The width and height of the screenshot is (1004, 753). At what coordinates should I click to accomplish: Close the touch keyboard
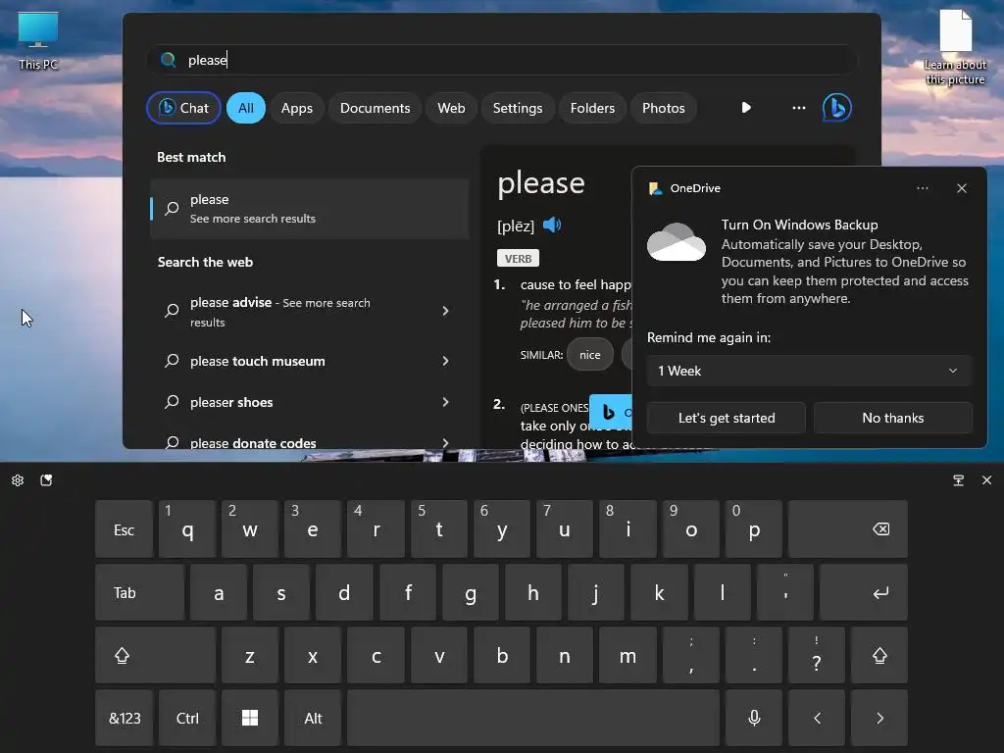pos(986,480)
